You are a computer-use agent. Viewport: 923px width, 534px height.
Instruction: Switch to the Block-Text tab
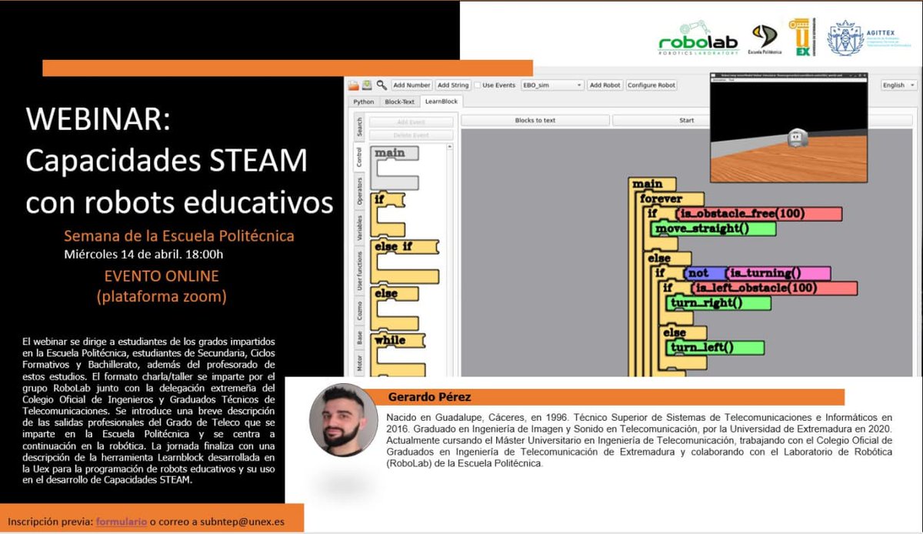point(399,102)
